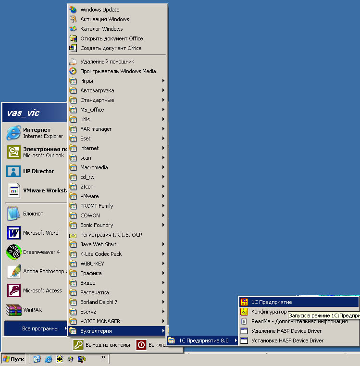Expand the K-Lite Codec Pack submenu arrow
Image resolution: width=360 pixels, height=366 pixels.
[x=163, y=254]
